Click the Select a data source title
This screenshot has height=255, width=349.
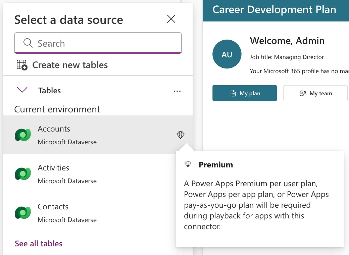[x=68, y=20]
